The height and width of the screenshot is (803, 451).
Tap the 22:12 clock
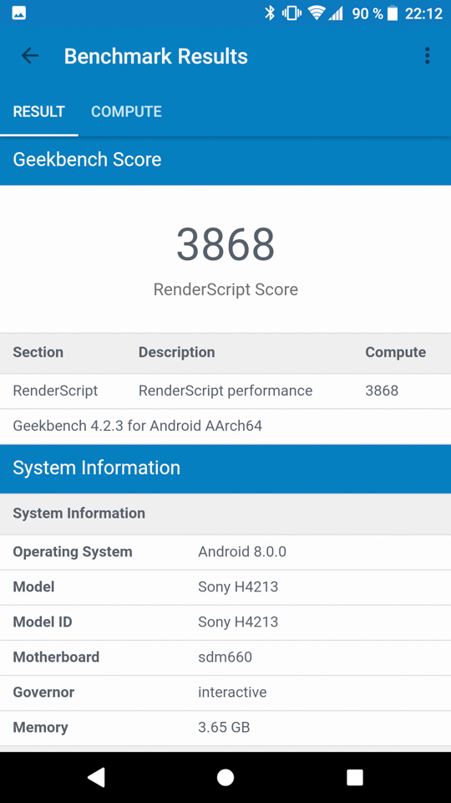pos(423,14)
